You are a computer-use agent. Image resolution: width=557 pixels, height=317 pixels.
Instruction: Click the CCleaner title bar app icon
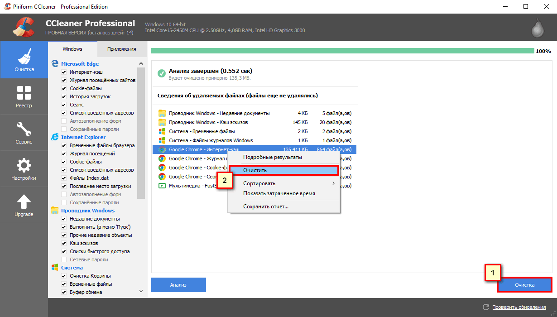tap(7, 6)
